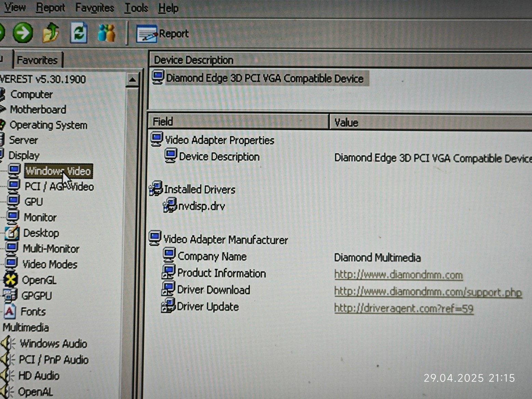Screen dimensions: 532x399
Task: Click the Device Description field row icon
Action: tap(170, 155)
